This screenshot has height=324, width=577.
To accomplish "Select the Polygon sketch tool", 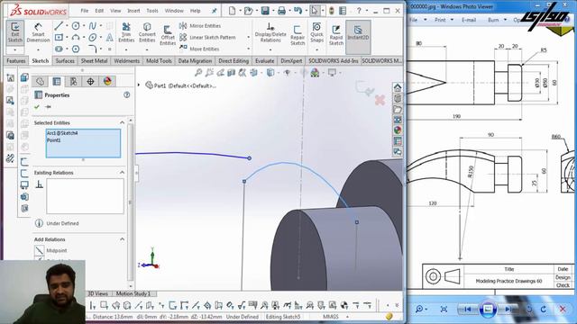I will 76,49.
